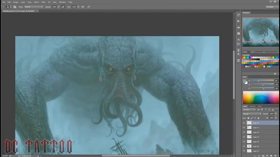Click the Navigator preview thumbnail
The image size is (280, 157).
coord(261,32)
